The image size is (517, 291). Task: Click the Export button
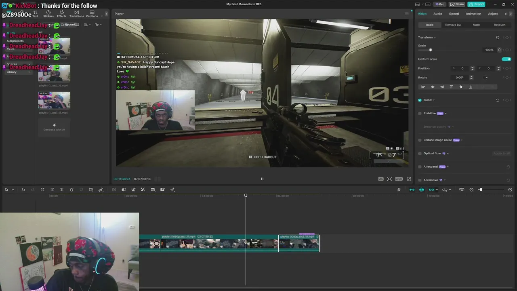[476, 4]
